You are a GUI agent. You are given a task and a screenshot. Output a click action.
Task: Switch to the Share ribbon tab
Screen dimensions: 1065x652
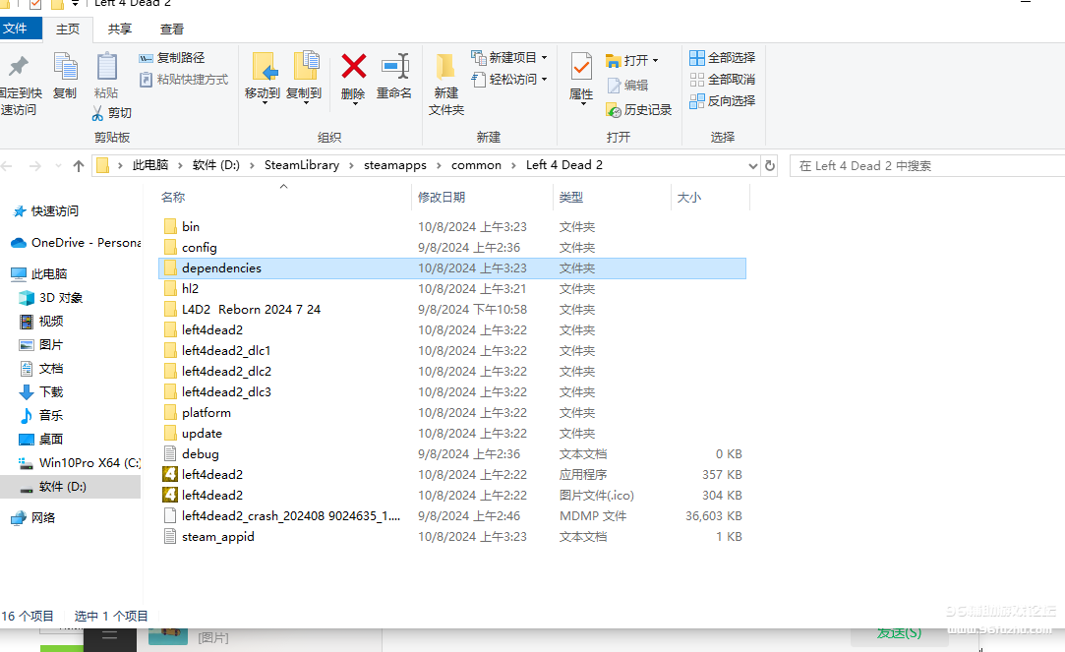coord(120,30)
